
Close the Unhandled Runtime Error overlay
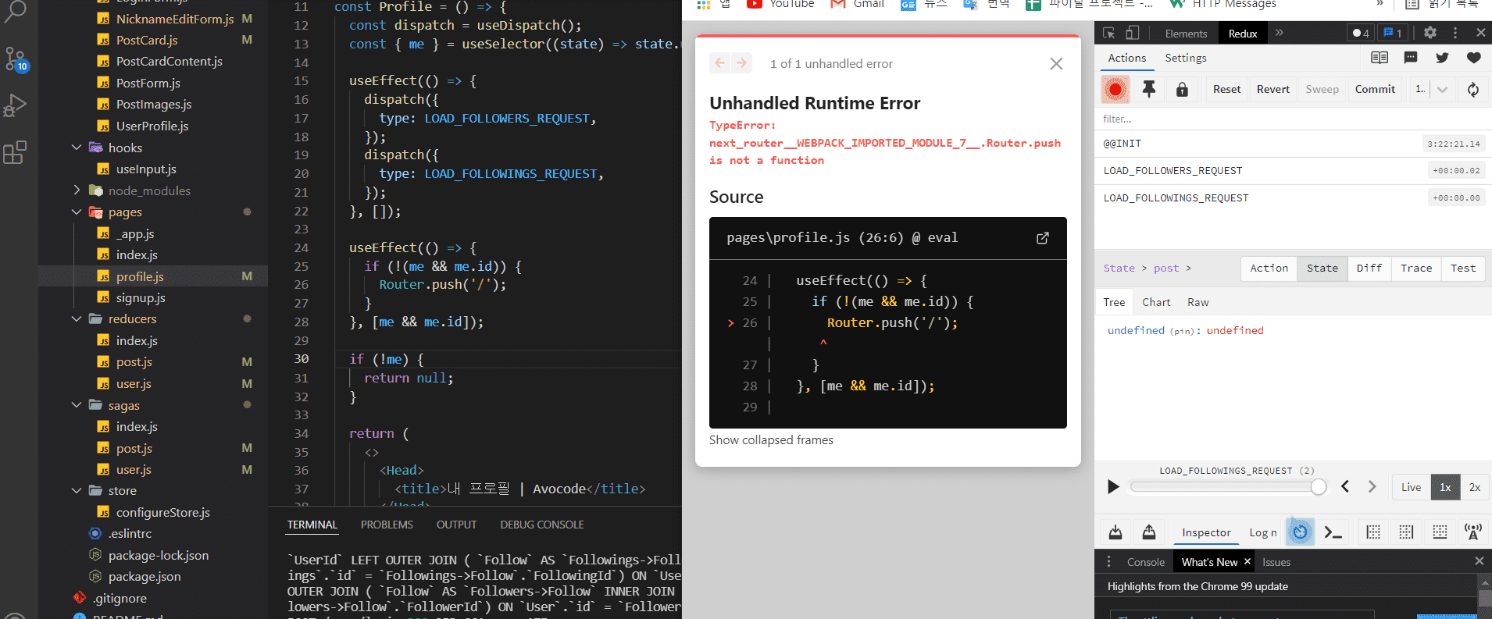tap(1056, 64)
